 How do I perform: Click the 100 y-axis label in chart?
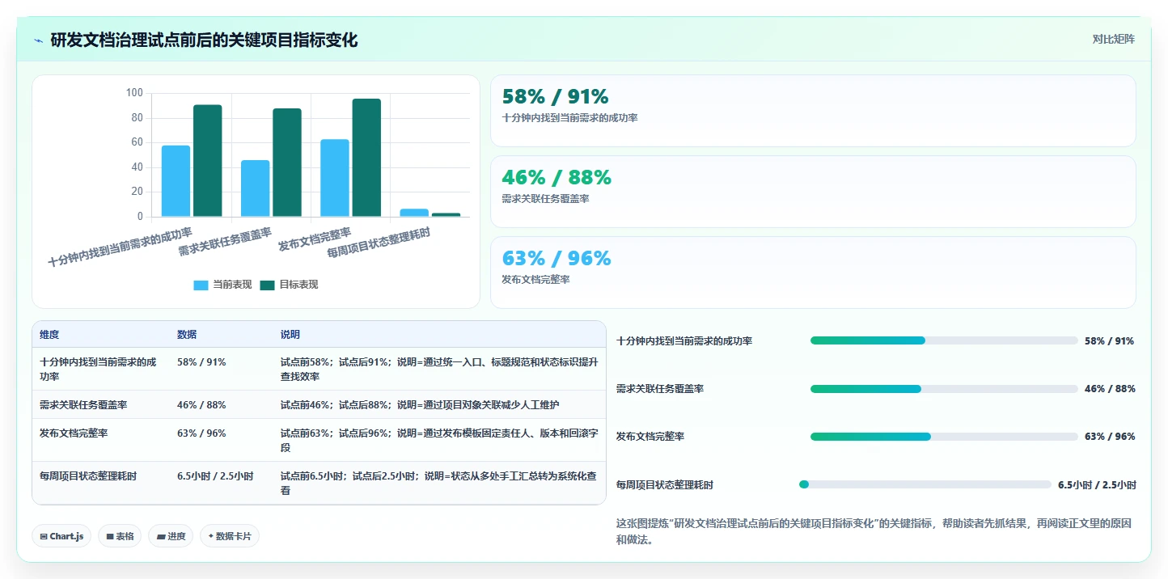[x=134, y=93]
